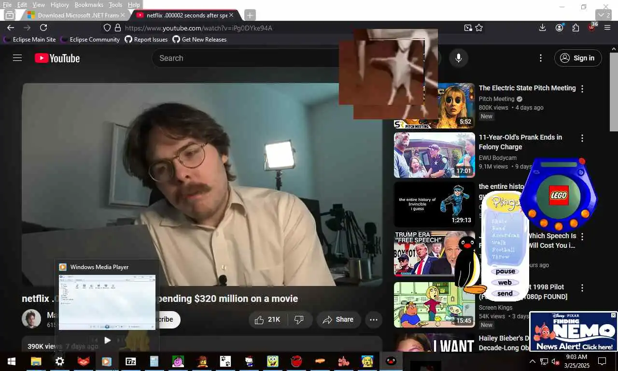618x371 pixels.
Task: Bookmark this page with the star
Action: coord(479,28)
